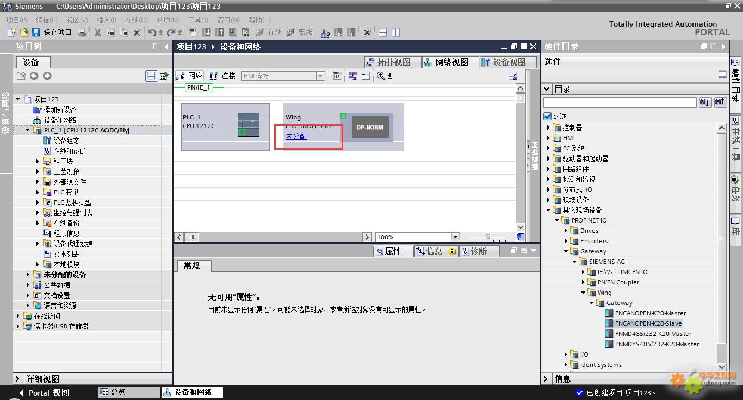Screen dimensions: 743x400
Task: Click the accessible devices icon with question mark
Action: pyautogui.click(x=325, y=33)
